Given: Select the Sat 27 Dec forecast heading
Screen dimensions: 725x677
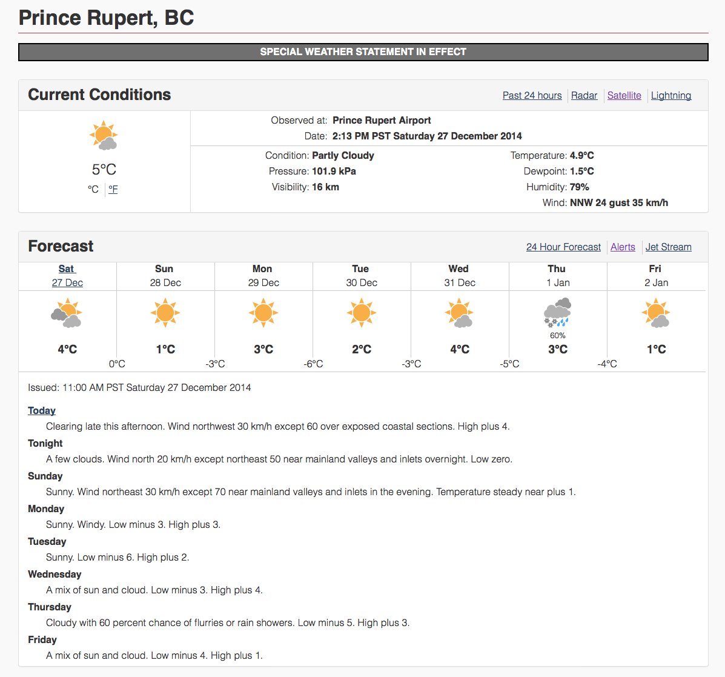Looking at the screenshot, I should click(67, 276).
